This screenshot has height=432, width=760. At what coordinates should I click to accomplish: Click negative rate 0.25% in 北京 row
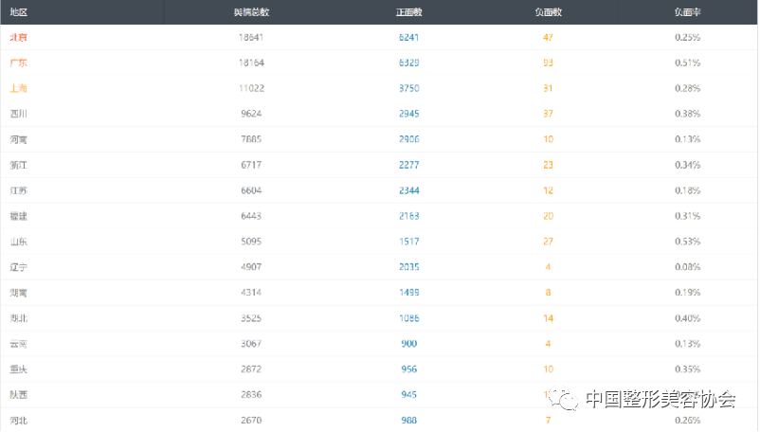pos(687,37)
